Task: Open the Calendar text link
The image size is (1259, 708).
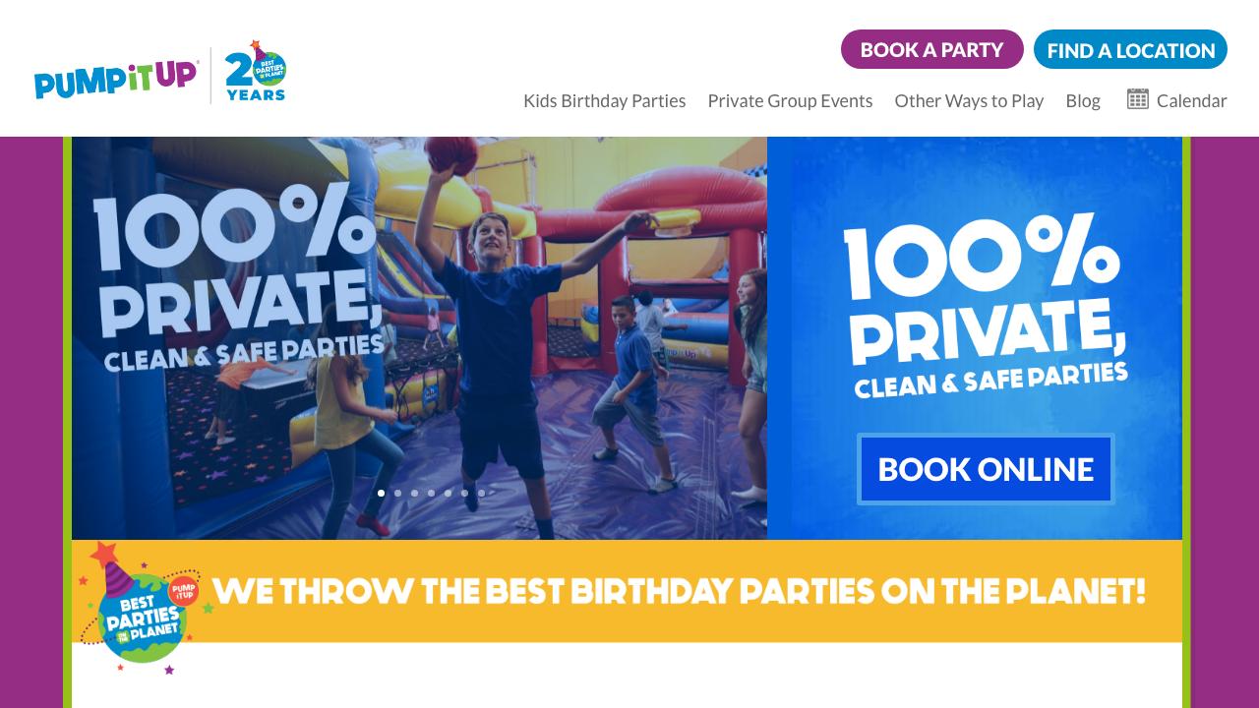Action: click(1191, 100)
